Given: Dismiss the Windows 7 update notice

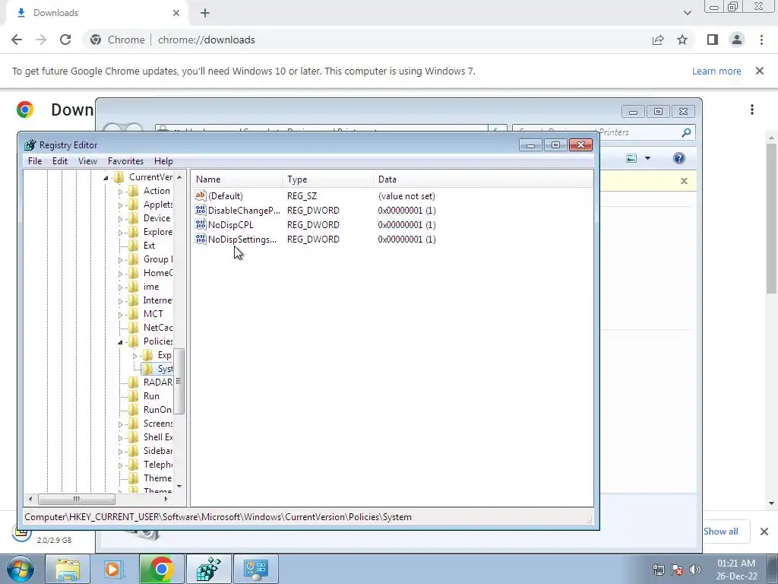Looking at the screenshot, I should (760, 71).
